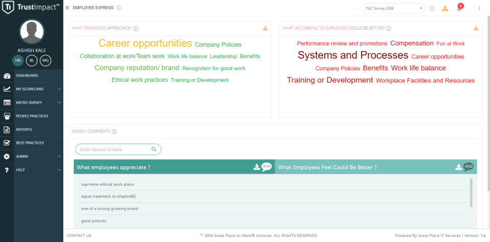Select What employees appreciate tab
Screen dimensions: 490x242
click(x=175, y=167)
